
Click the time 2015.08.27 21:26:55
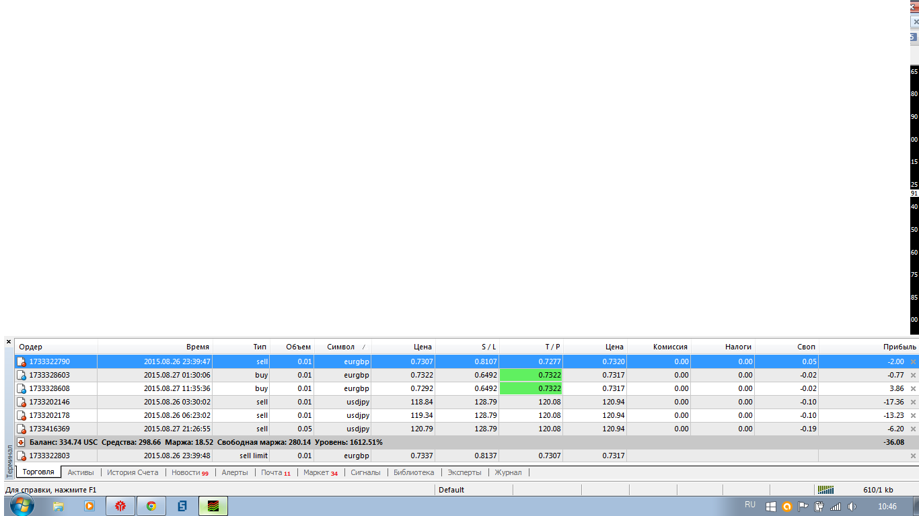click(x=177, y=429)
